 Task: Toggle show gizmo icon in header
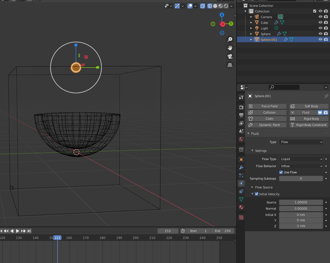(177, 6)
